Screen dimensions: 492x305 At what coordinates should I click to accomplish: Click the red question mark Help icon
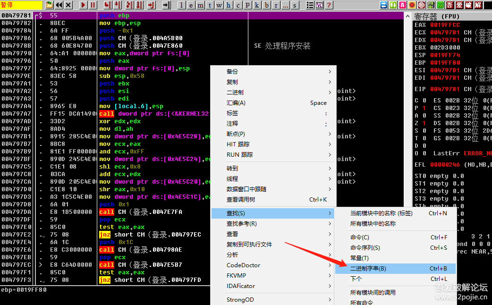pos(329,5)
